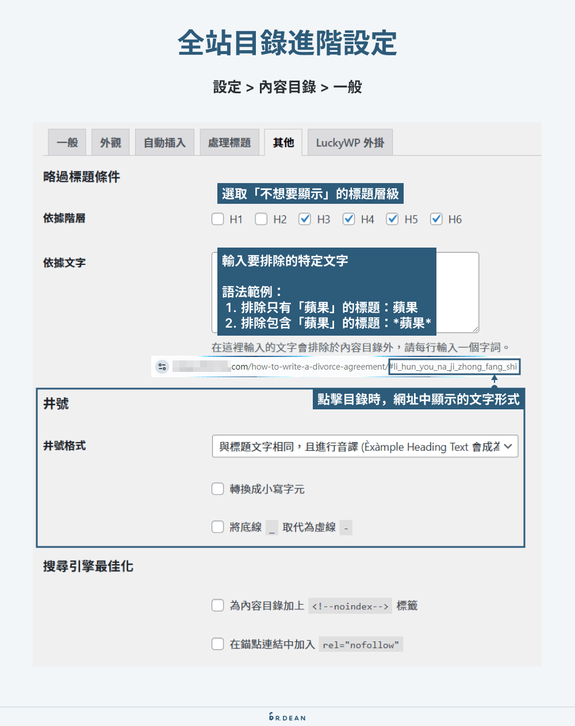Enable the noindex tag checkbox

coord(217,605)
